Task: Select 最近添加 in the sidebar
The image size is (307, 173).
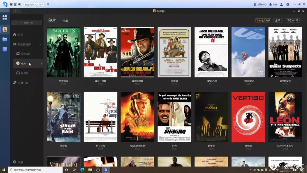Action: tap(23, 54)
